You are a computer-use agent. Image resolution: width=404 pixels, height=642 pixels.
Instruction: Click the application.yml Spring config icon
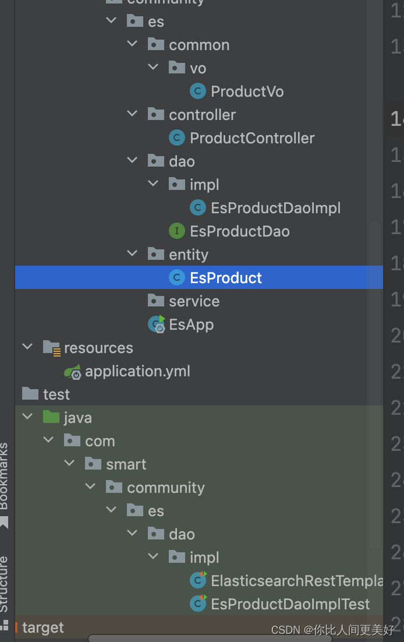coord(73,372)
